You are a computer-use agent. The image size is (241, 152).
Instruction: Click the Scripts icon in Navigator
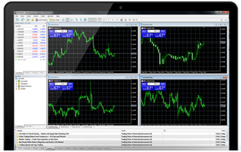coord(19,89)
